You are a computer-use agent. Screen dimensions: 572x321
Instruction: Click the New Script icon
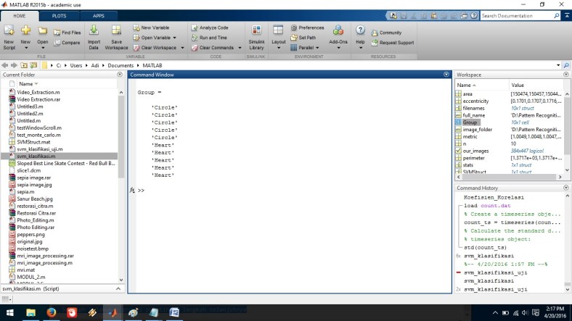9,33
